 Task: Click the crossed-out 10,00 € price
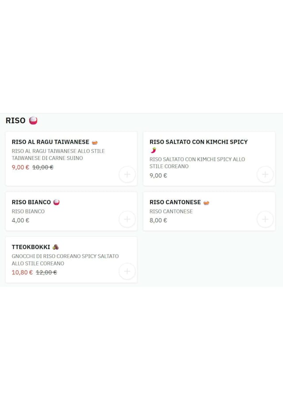pos(43,167)
